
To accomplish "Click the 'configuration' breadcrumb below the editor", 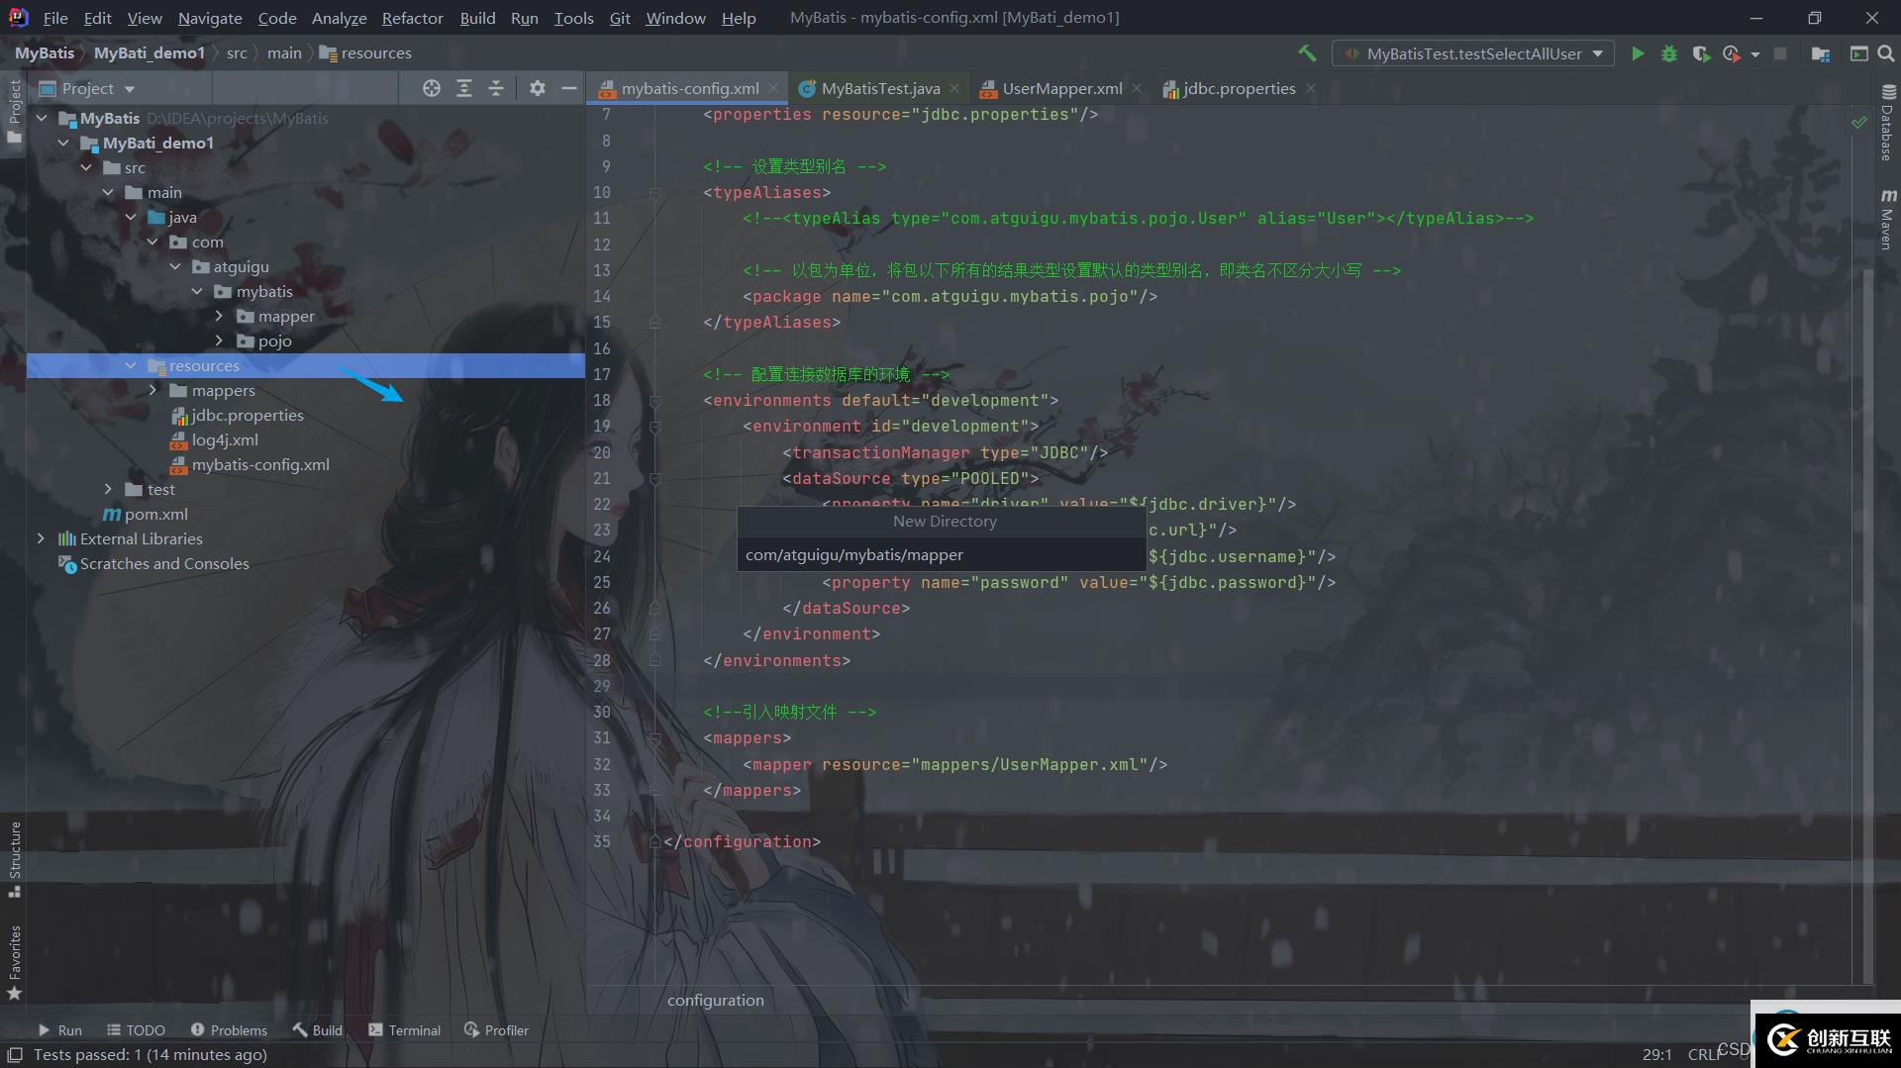I will (x=715, y=1000).
